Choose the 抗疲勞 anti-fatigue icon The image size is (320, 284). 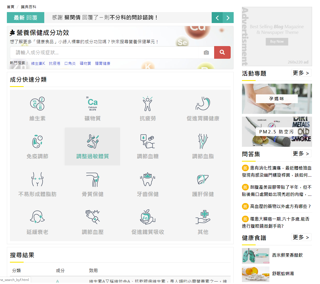pyautogui.click(x=148, y=104)
